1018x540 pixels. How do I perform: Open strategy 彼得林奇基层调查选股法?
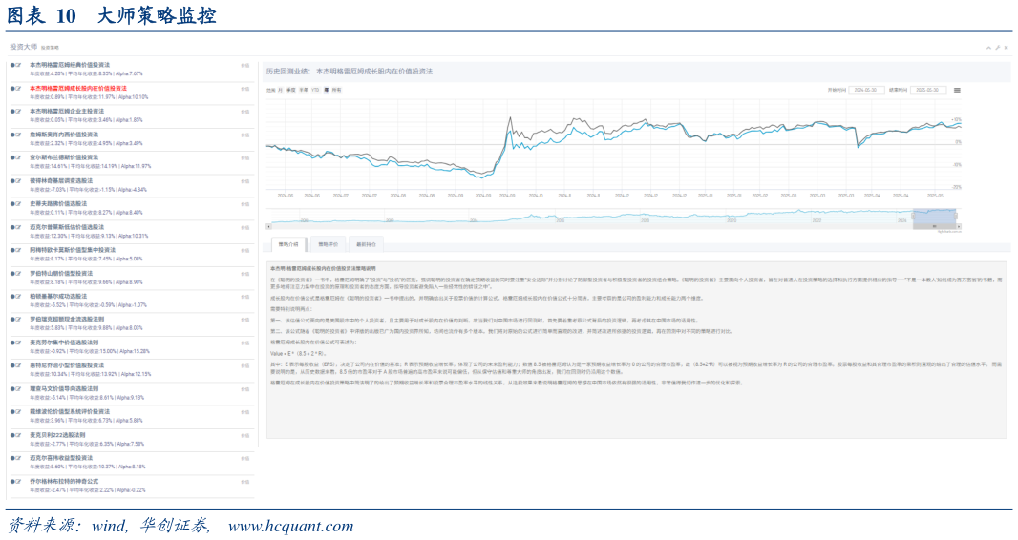click(62, 180)
